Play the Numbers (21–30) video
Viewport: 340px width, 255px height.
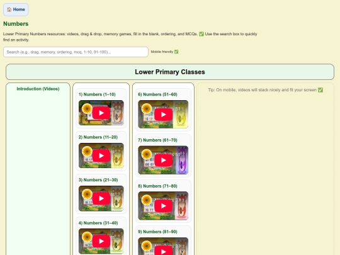tap(101, 198)
